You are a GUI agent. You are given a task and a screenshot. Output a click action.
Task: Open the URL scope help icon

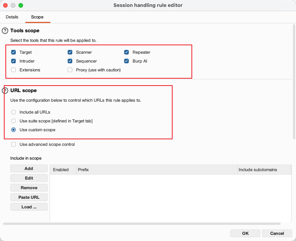[x=5, y=91]
